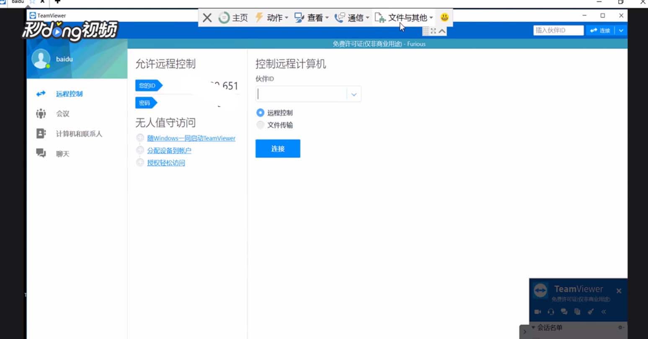The height and width of the screenshot is (339, 648).
Task: Click the side arrow tab of the session panel
Action: point(524,331)
